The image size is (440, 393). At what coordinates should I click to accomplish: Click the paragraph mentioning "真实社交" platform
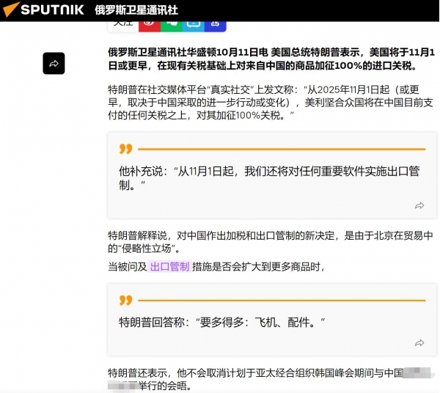click(271, 103)
